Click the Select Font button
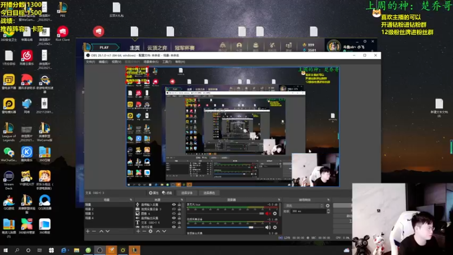The width and height of the screenshot is (453, 255). [x=187, y=193]
